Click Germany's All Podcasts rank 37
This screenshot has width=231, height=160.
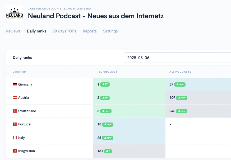click(x=171, y=84)
